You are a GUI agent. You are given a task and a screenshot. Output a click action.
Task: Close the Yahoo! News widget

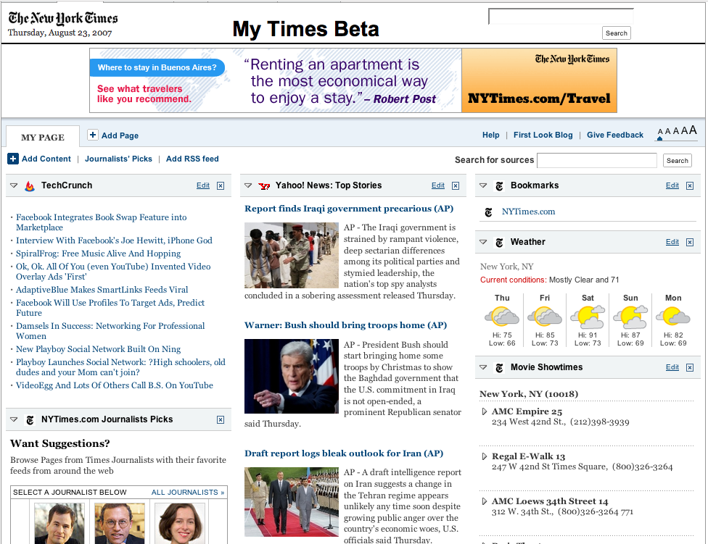point(456,185)
